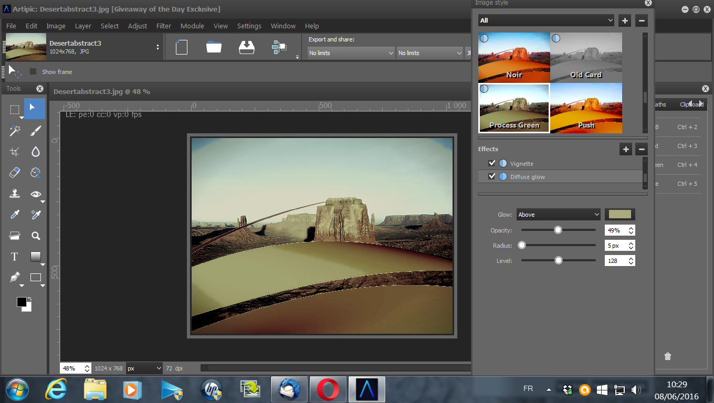Select the Magic Wand tool

click(15, 131)
